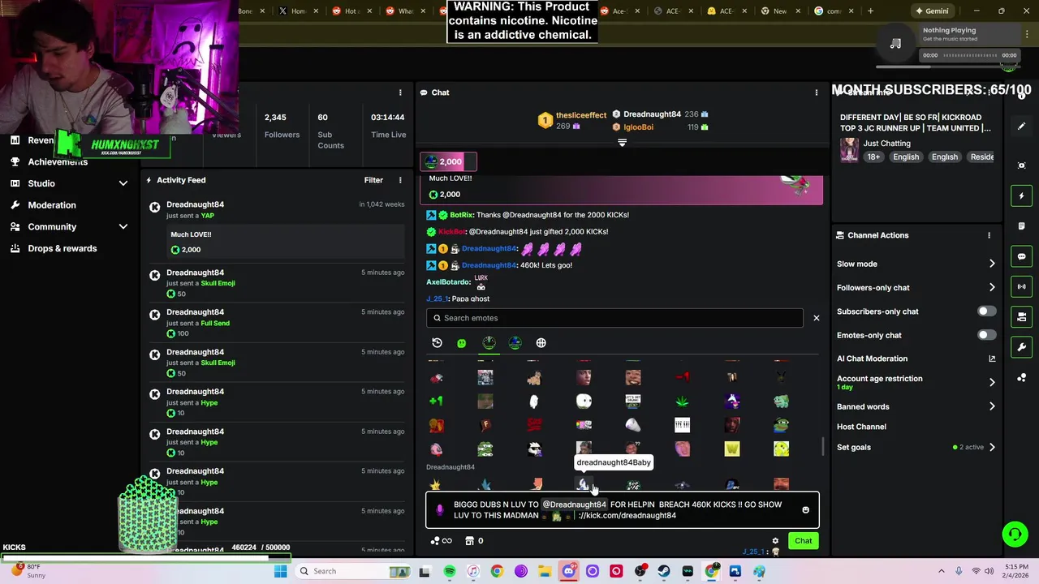Open Gemini button in Chrome toolbar
The image size is (1039, 584).
(x=931, y=11)
